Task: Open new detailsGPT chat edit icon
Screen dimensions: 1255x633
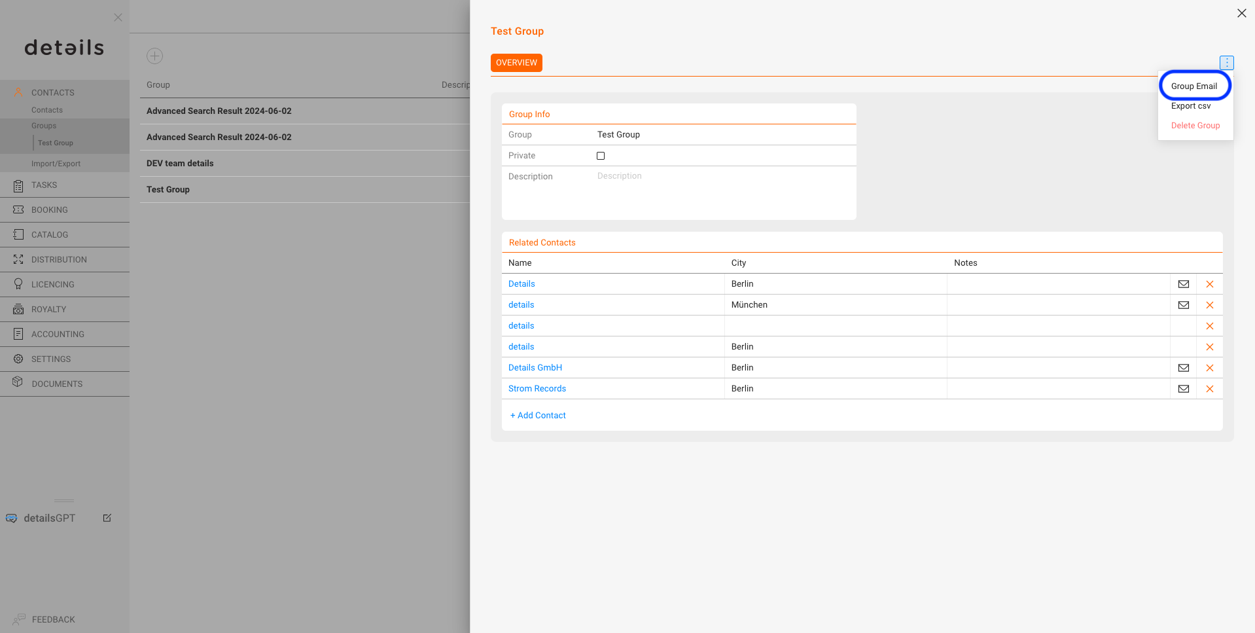Action: tap(107, 518)
